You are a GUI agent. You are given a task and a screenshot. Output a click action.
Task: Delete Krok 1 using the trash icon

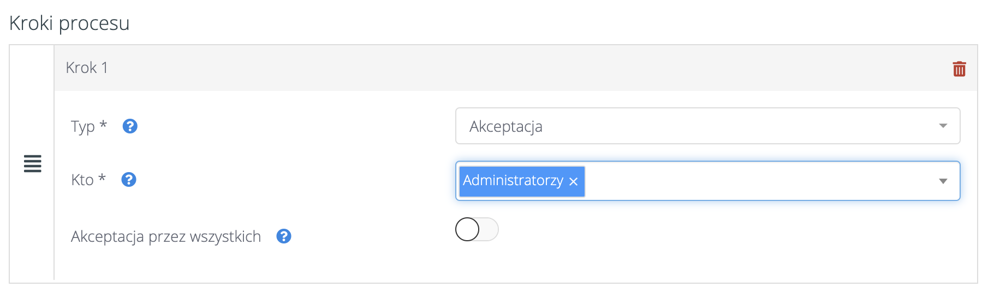click(959, 69)
